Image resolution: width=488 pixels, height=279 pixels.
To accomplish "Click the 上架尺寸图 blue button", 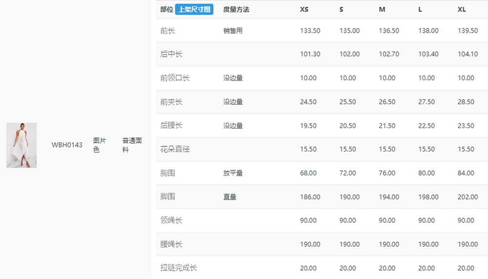I will click(194, 9).
